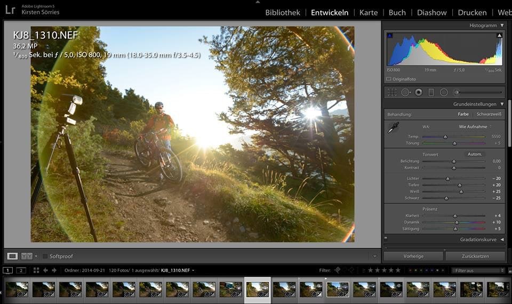The width and height of the screenshot is (512, 304).
Task: Click the rating comparison ≥ symbol
Action: 363,270
